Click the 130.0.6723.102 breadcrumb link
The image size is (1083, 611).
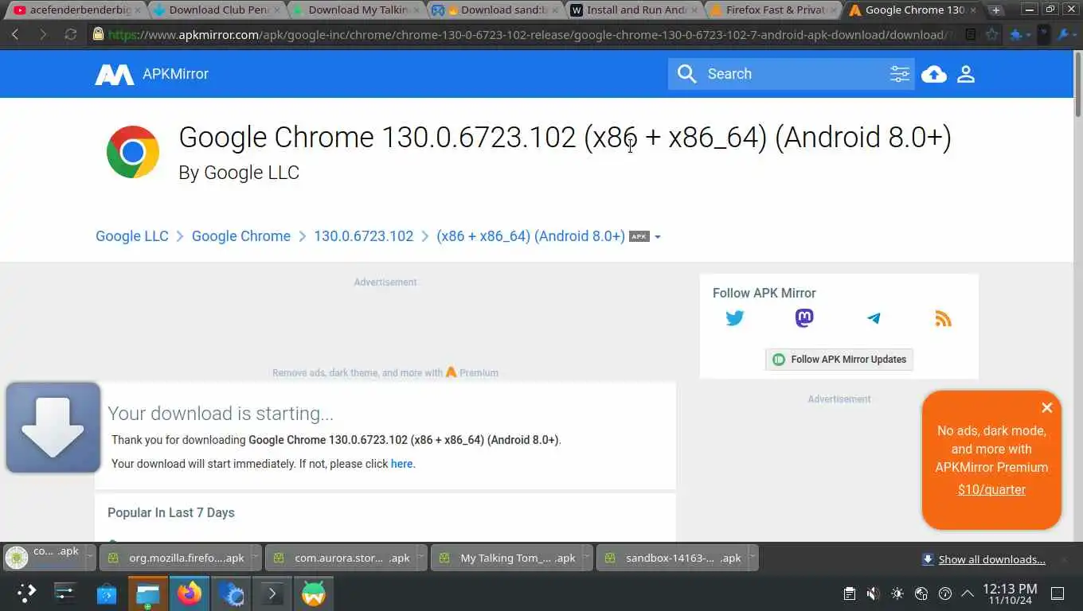tap(364, 236)
